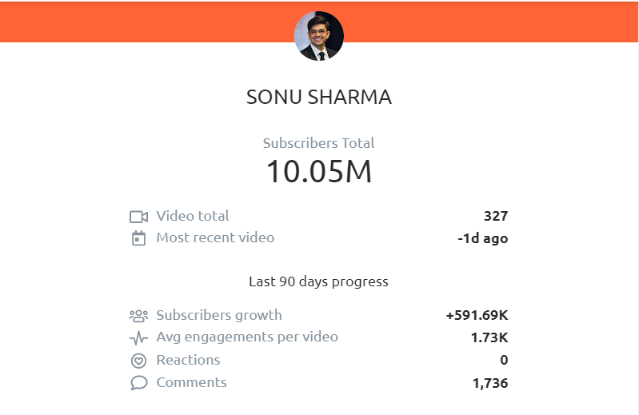Screen dimensions: 639x415
Task: Click the Subscribers Total label
Action: (318, 143)
